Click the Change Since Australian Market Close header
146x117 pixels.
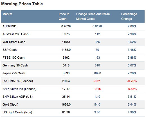tap(93, 16)
